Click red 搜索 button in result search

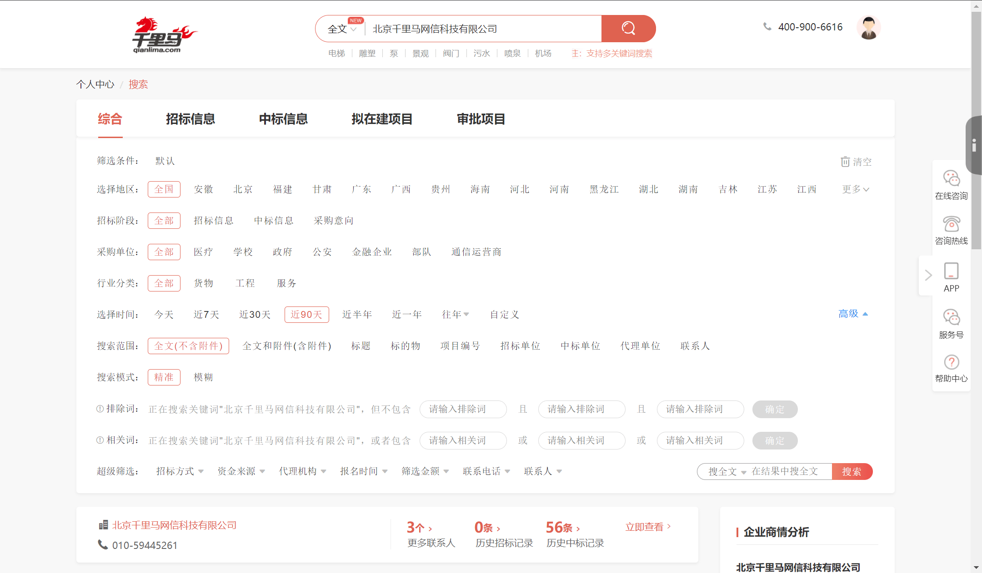click(852, 471)
